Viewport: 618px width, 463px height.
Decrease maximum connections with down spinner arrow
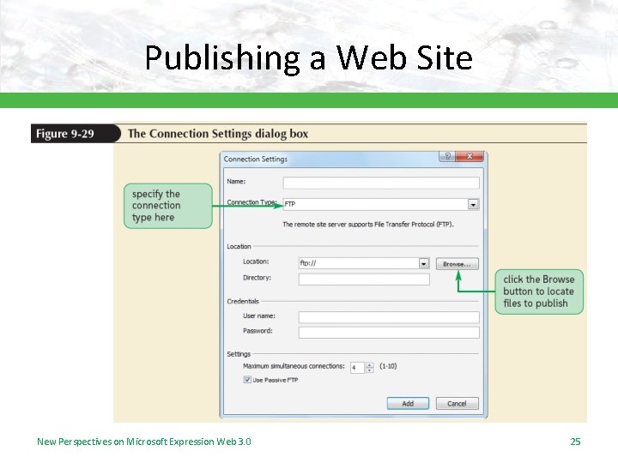370,370
